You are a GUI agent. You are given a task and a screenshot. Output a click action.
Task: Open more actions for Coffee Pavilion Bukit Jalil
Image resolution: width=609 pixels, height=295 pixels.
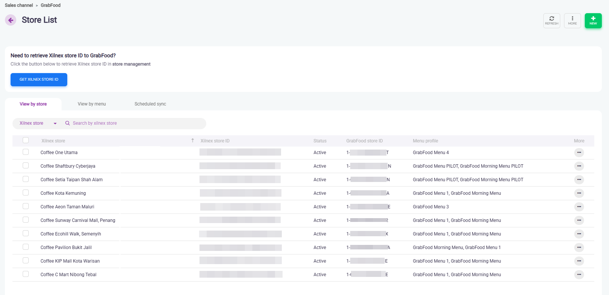point(579,248)
